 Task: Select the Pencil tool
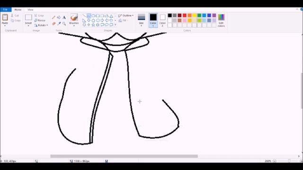tap(53, 17)
